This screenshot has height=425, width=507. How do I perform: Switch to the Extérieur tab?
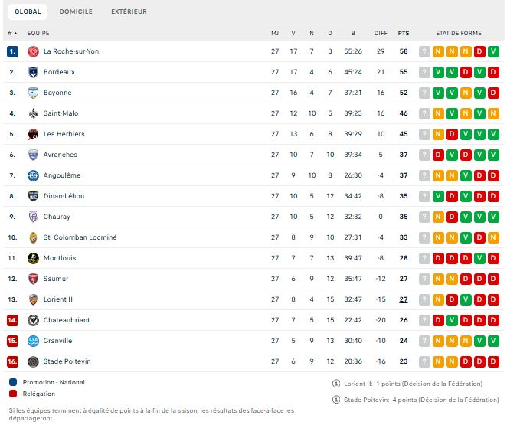click(x=129, y=11)
